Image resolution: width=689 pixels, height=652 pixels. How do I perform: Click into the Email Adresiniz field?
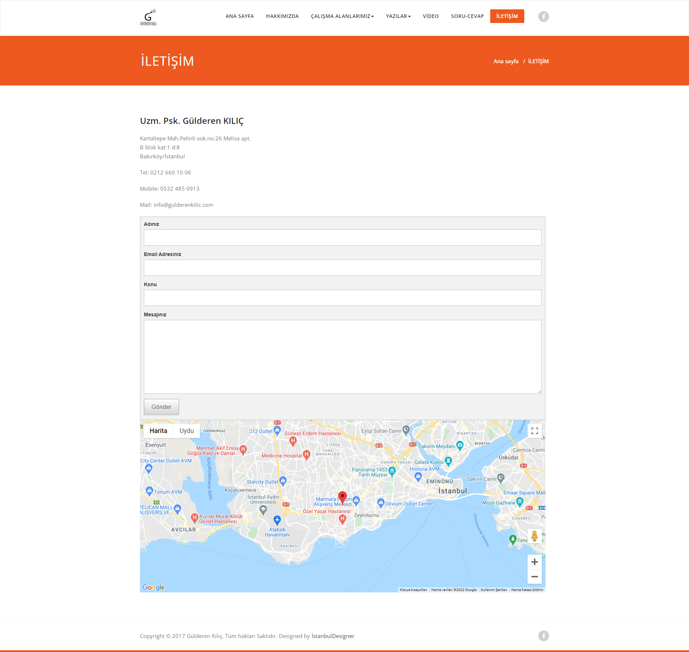tap(343, 267)
